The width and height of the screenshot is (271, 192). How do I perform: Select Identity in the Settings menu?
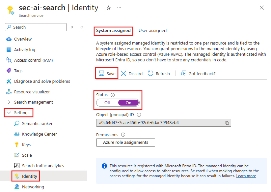[29, 176]
